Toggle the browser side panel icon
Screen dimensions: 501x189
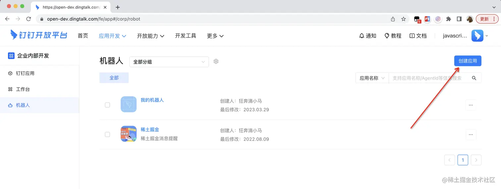coord(459,19)
